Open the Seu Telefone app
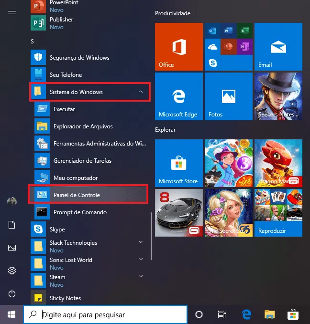Image resolution: width=310 pixels, height=324 pixels. pos(89,74)
